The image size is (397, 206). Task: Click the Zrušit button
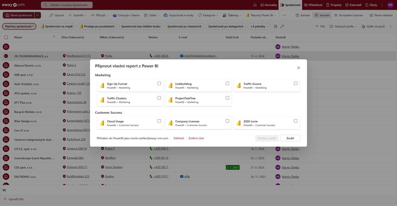(x=290, y=138)
